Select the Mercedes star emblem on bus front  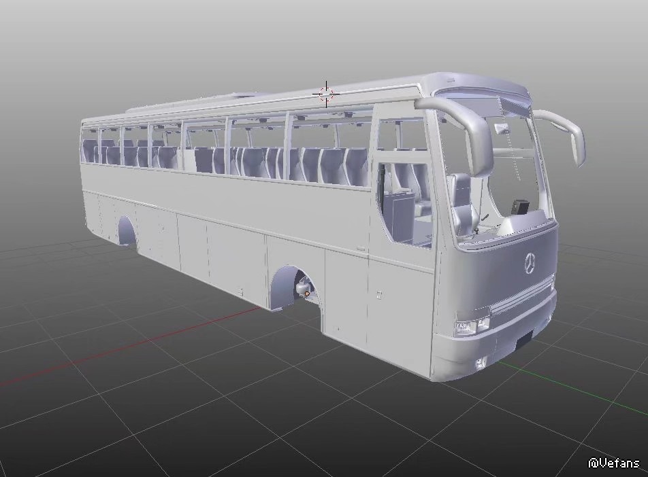coord(530,262)
